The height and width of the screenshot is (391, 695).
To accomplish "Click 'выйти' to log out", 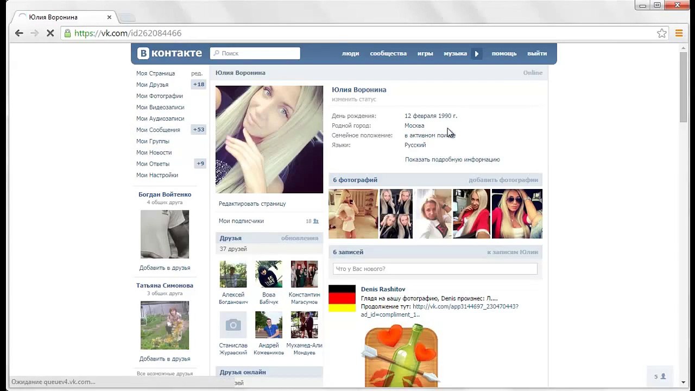I will click(537, 53).
